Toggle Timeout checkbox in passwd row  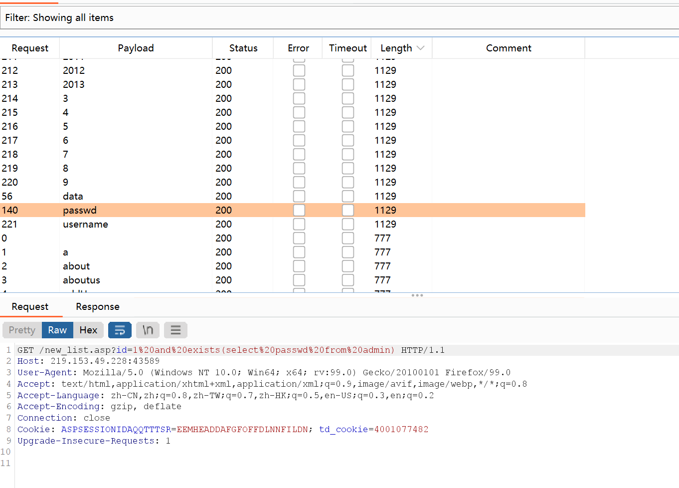348,210
